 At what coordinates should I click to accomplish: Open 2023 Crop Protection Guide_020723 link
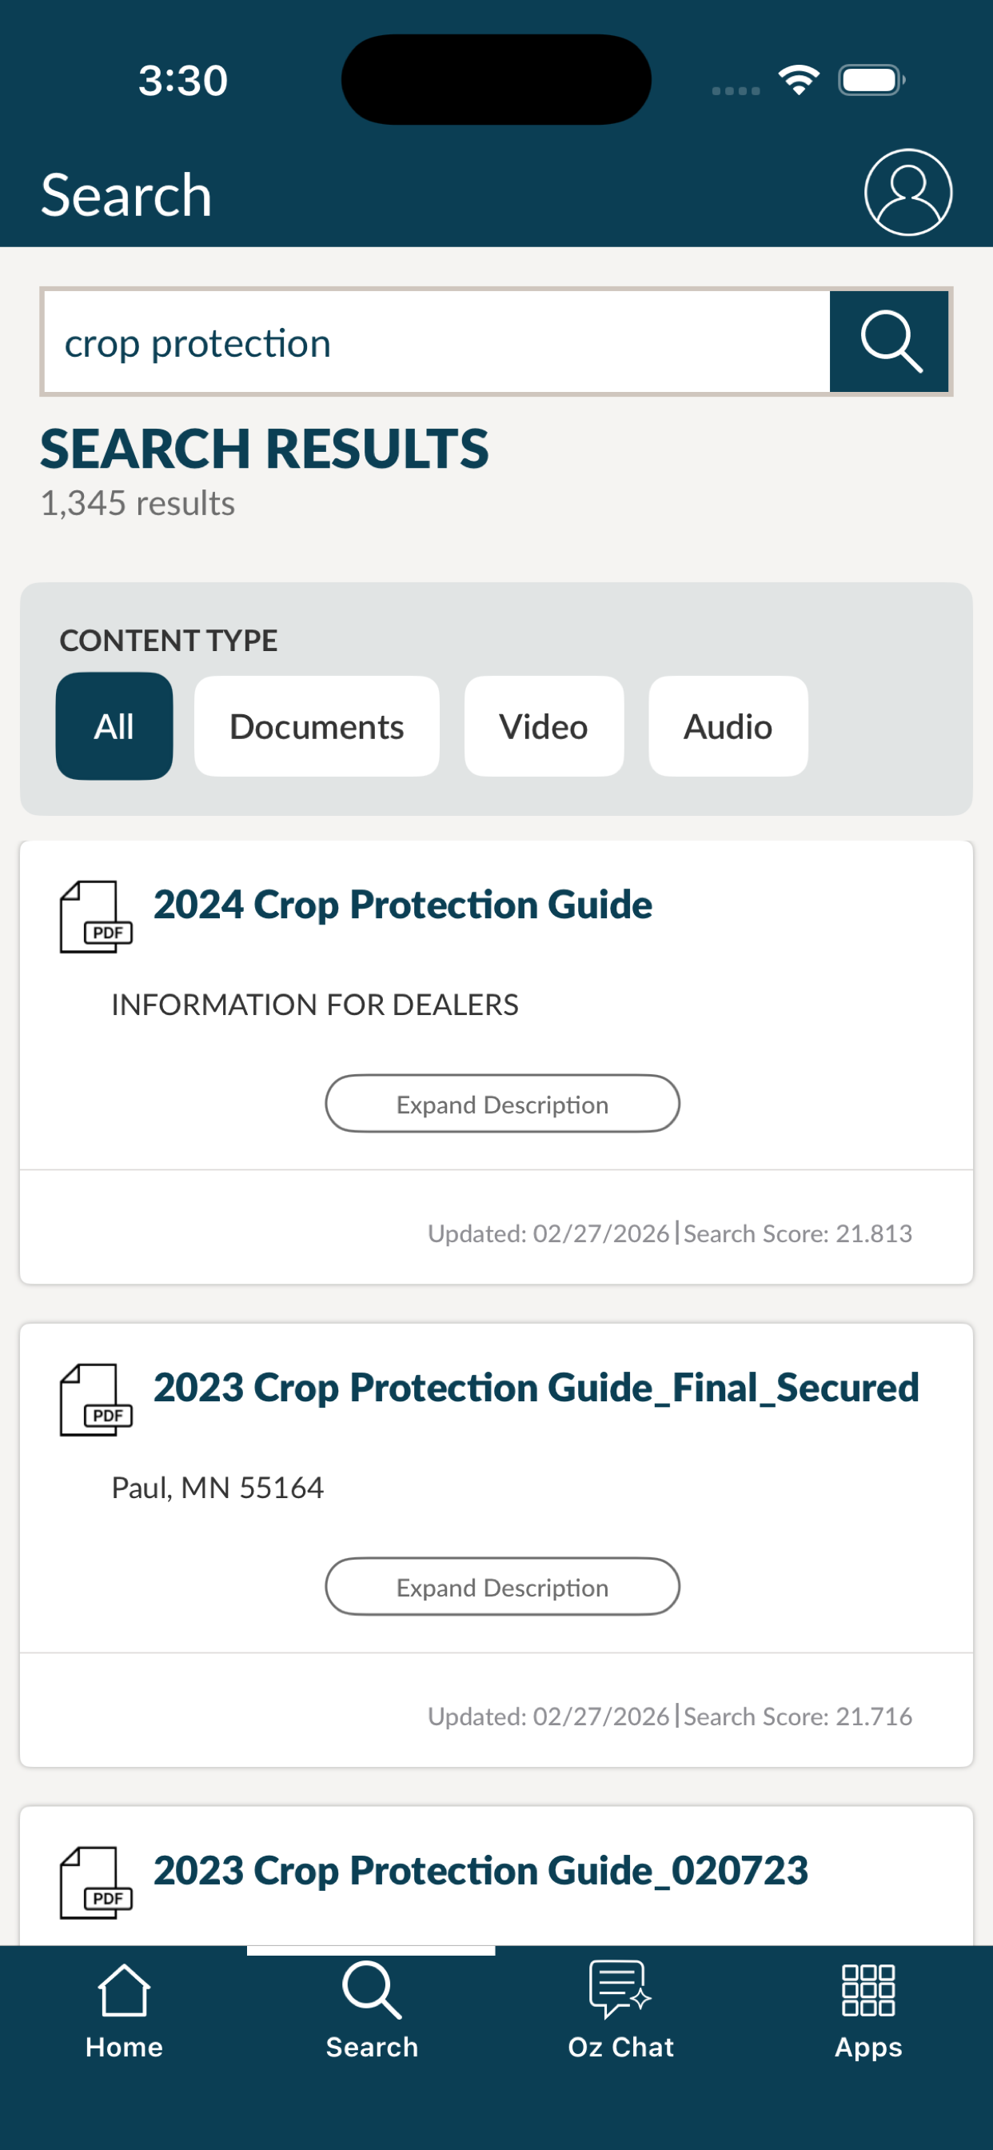(481, 1870)
